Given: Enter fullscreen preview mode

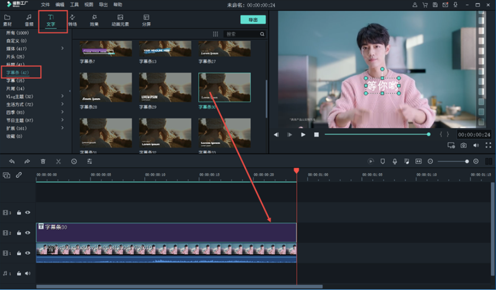Looking at the screenshot, I should click(489, 145).
